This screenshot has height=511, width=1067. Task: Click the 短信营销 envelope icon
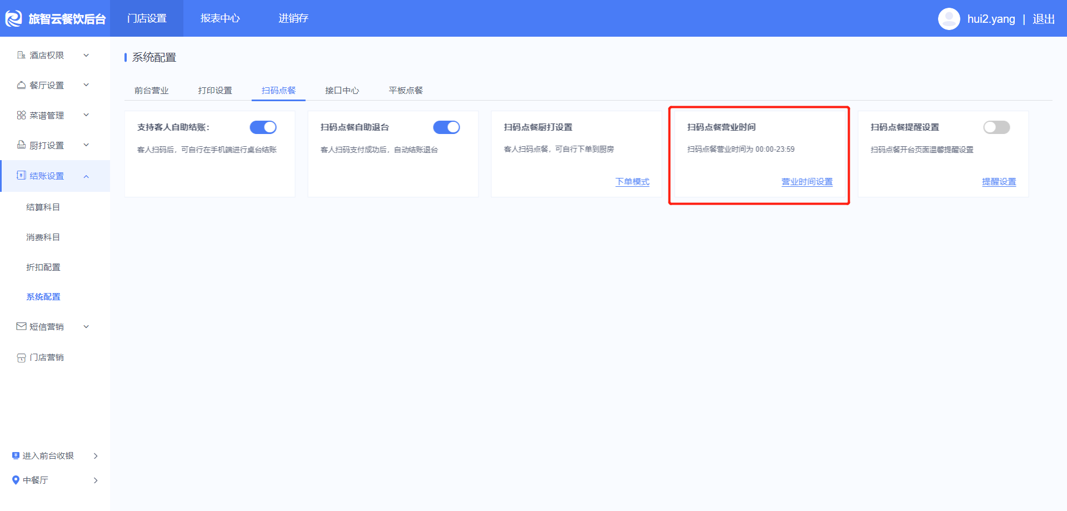point(21,326)
